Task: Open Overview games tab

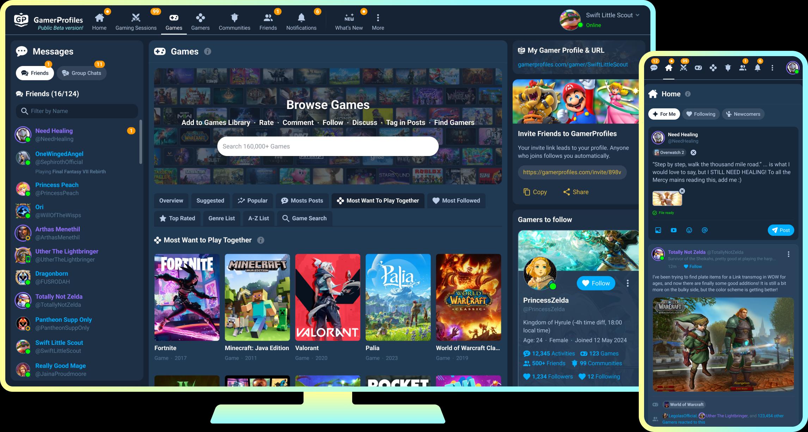Action: [x=171, y=200]
